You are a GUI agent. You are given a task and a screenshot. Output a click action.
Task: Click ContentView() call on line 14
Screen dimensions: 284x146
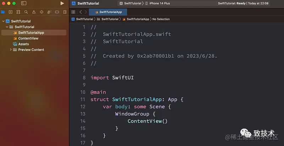(148, 121)
